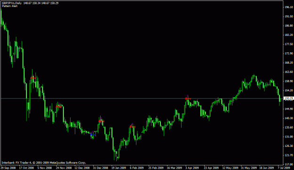
Task: Click the 29 Sep 2008 date label
Action: (8, 168)
